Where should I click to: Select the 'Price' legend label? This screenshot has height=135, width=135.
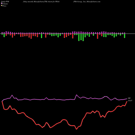tap(4, 6)
